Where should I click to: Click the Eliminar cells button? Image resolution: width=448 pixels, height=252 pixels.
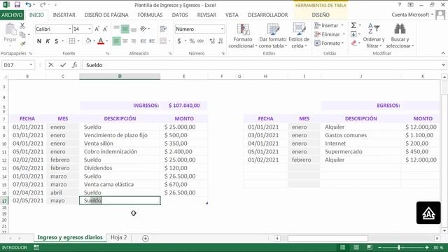(x=330, y=34)
